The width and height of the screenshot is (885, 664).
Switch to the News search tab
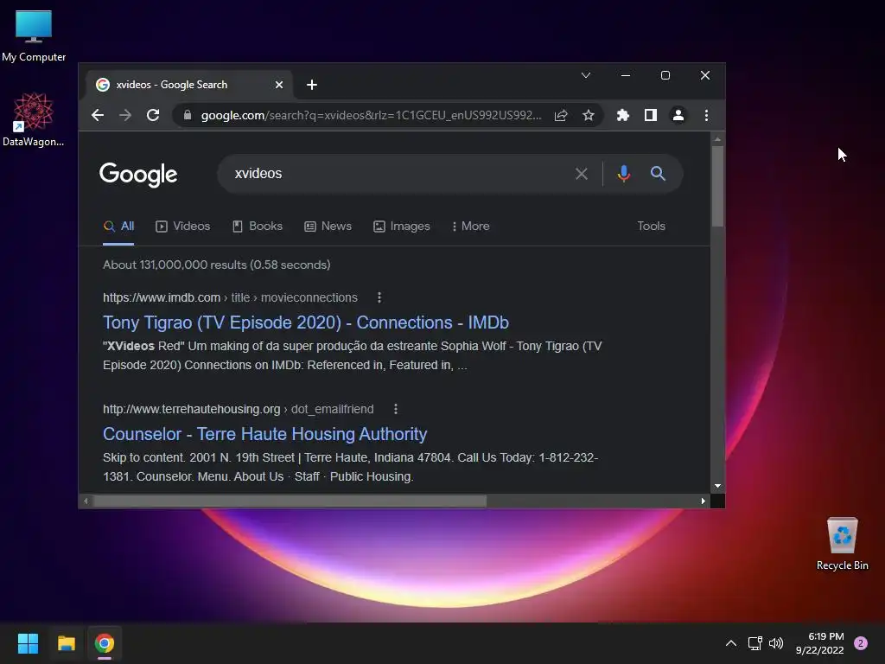click(x=328, y=226)
